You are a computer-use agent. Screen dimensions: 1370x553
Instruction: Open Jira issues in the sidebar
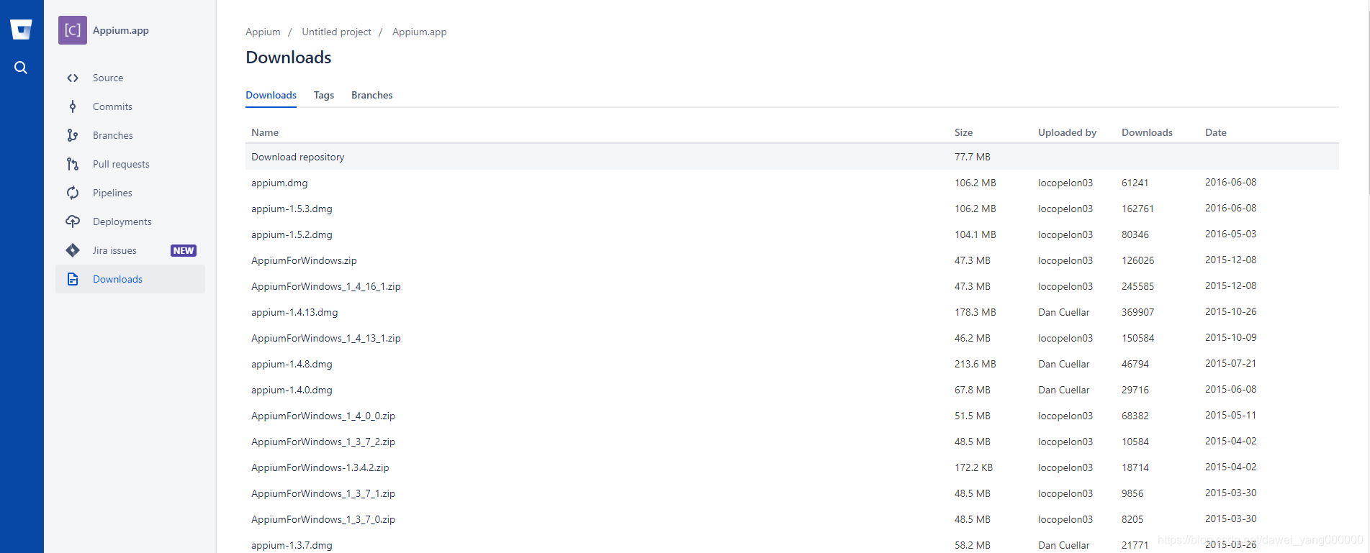tap(114, 250)
